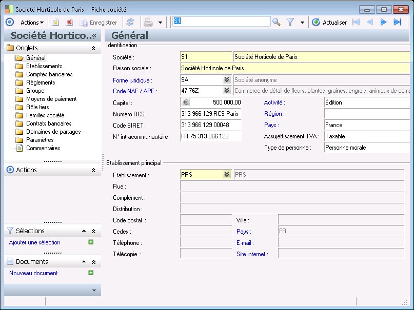Click the magnifier search icon
Viewport: 414px width, 310px height.
pos(277,22)
